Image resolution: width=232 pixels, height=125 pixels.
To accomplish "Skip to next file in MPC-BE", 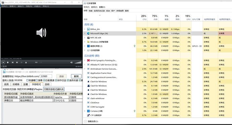I will coord(17,62).
